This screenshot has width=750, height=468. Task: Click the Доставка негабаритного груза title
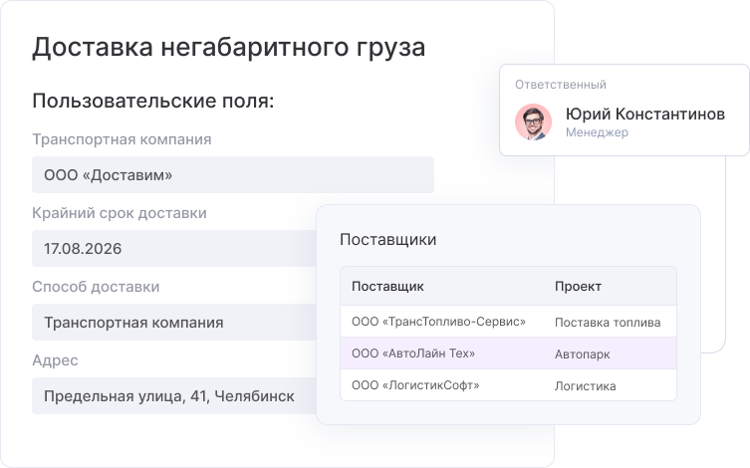[229, 47]
